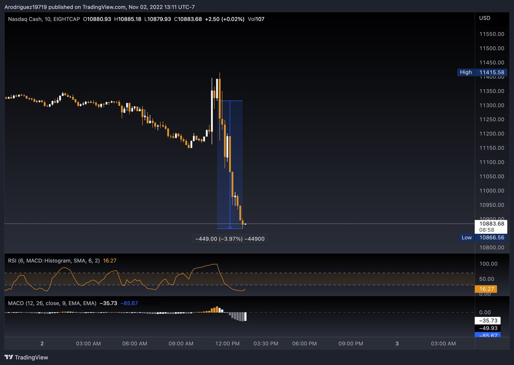Click the white −35.73 tag on MACD scale
Viewport: 514px width, 365px height.
[x=487, y=320]
